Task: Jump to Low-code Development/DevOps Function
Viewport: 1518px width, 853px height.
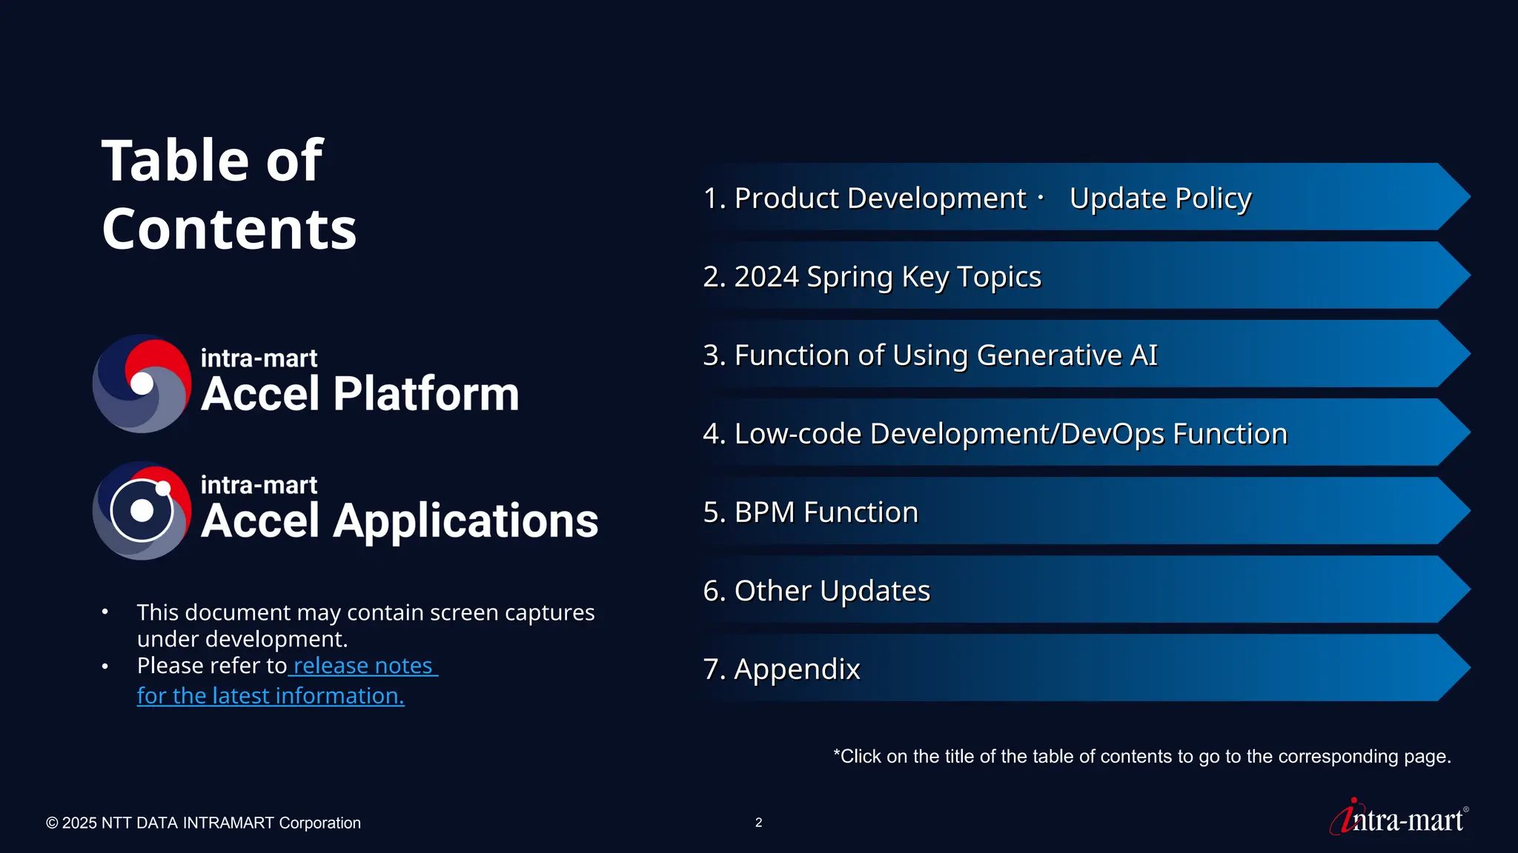Action: [995, 434]
